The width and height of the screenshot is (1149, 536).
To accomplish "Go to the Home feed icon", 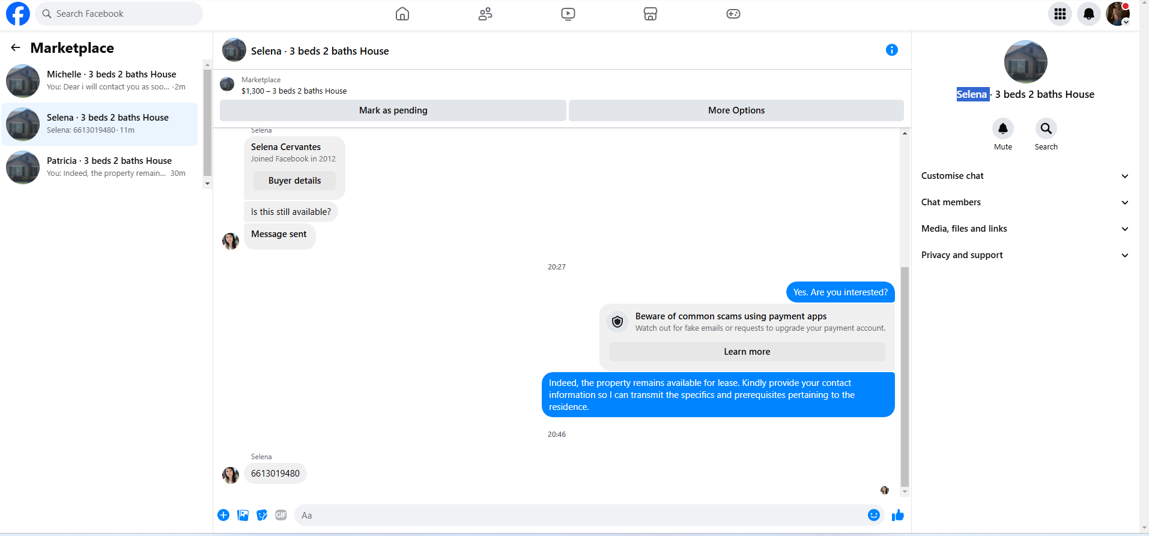I will [402, 14].
